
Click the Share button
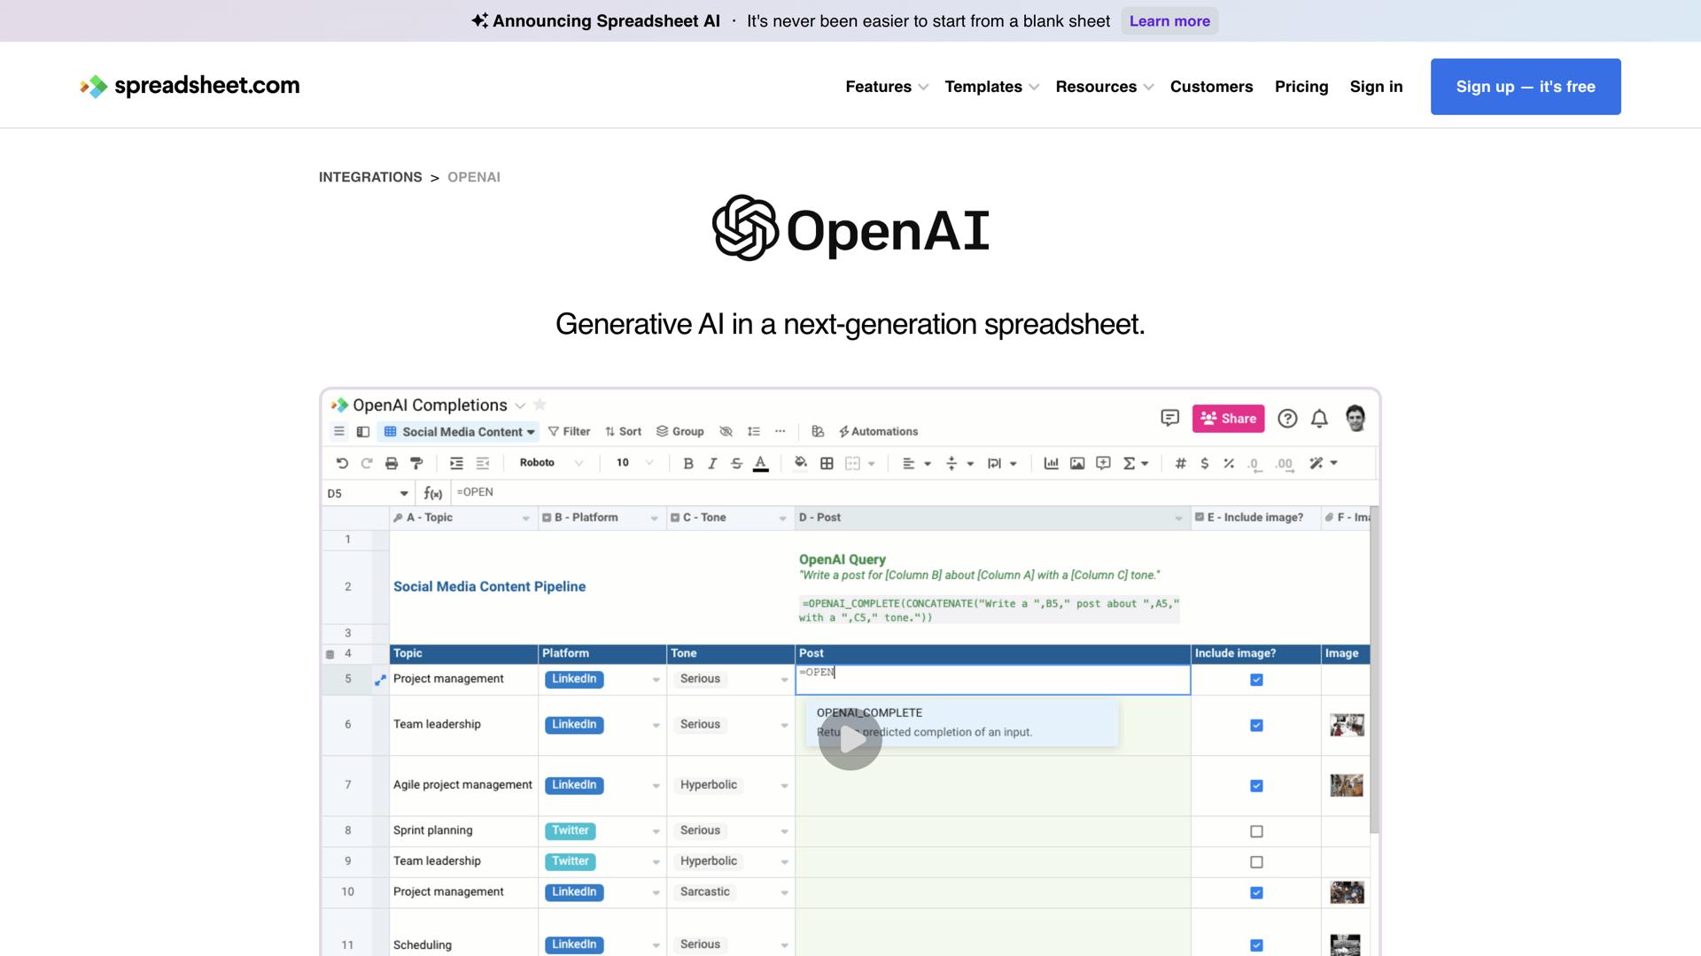pyautogui.click(x=1228, y=418)
